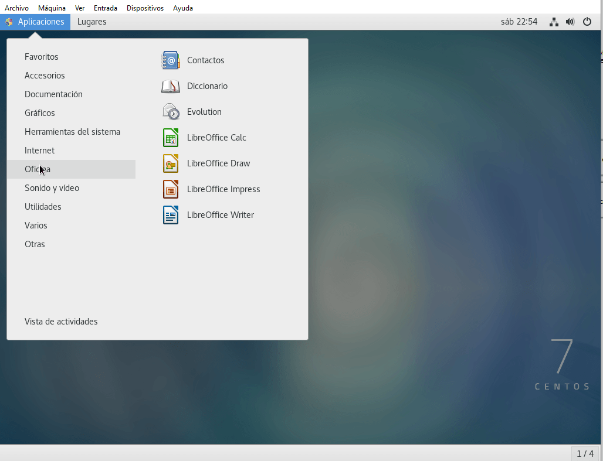Viewport: 603px width, 461px height.
Task: Open the VirtualBox Ver menu
Action: (x=80, y=8)
